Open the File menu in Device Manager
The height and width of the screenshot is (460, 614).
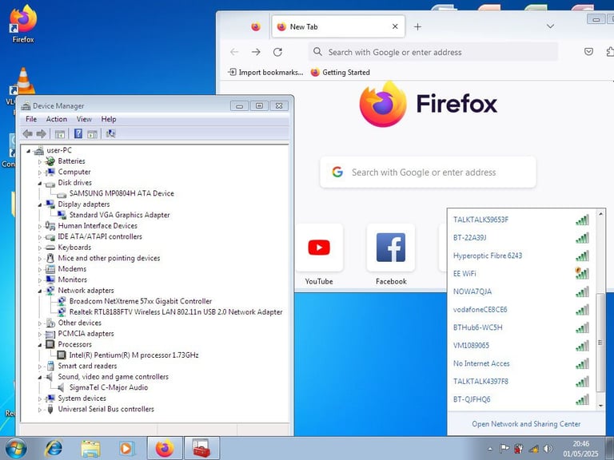tap(31, 119)
